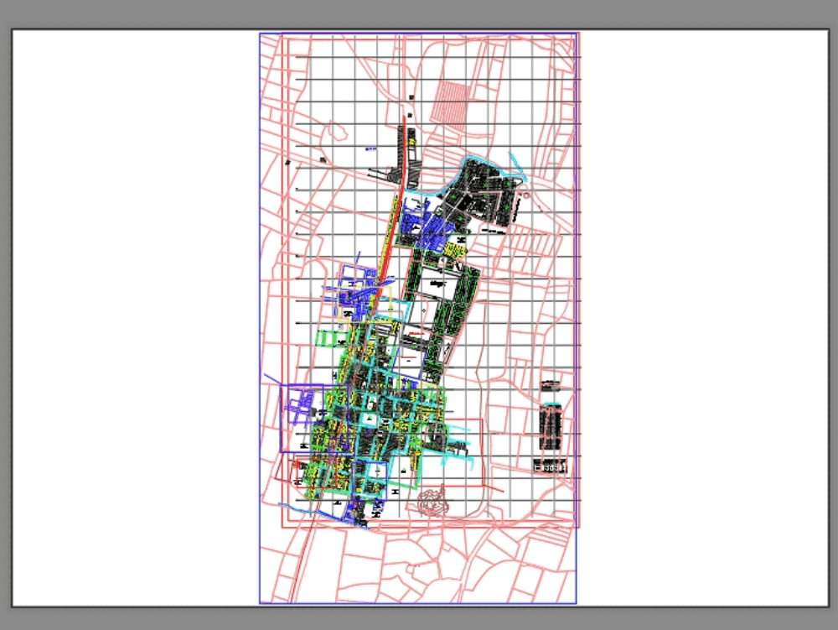Click the outer blue drawing border
Viewport: 838px width, 630px height.
pyautogui.click(x=261, y=336)
